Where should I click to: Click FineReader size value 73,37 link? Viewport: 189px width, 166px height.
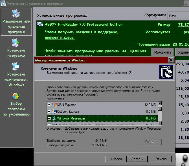point(184,25)
